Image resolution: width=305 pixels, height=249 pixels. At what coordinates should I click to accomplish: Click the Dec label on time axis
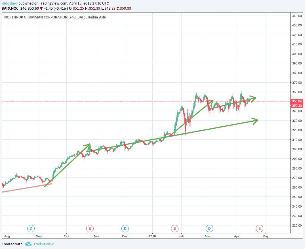click(125, 236)
